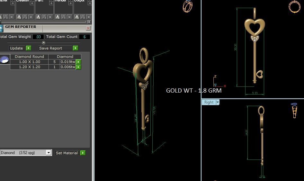Click the plus button beside the panel scrollbar
304x181 pixels.
tap(89, 22)
